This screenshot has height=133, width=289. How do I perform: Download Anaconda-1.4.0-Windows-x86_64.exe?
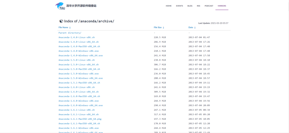click(x=81, y=56)
